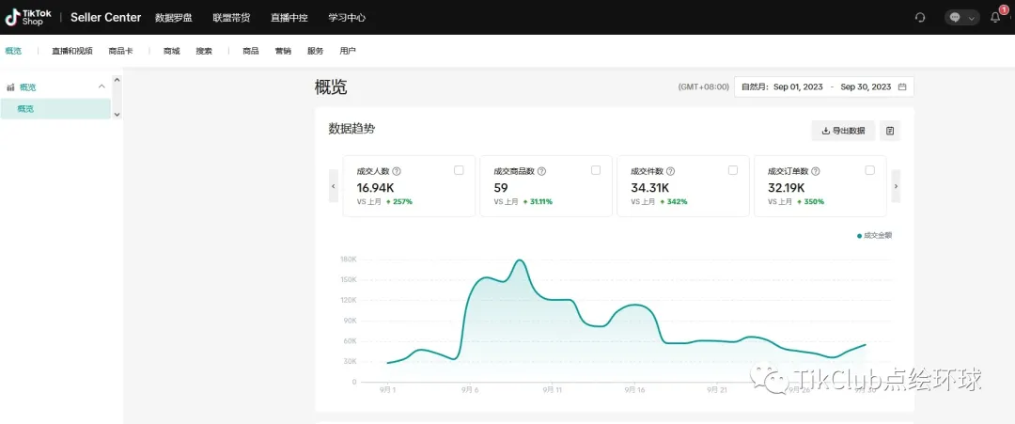This screenshot has width=1015, height=424.
Task: Open the 直播和视频 tab
Action: 72,51
